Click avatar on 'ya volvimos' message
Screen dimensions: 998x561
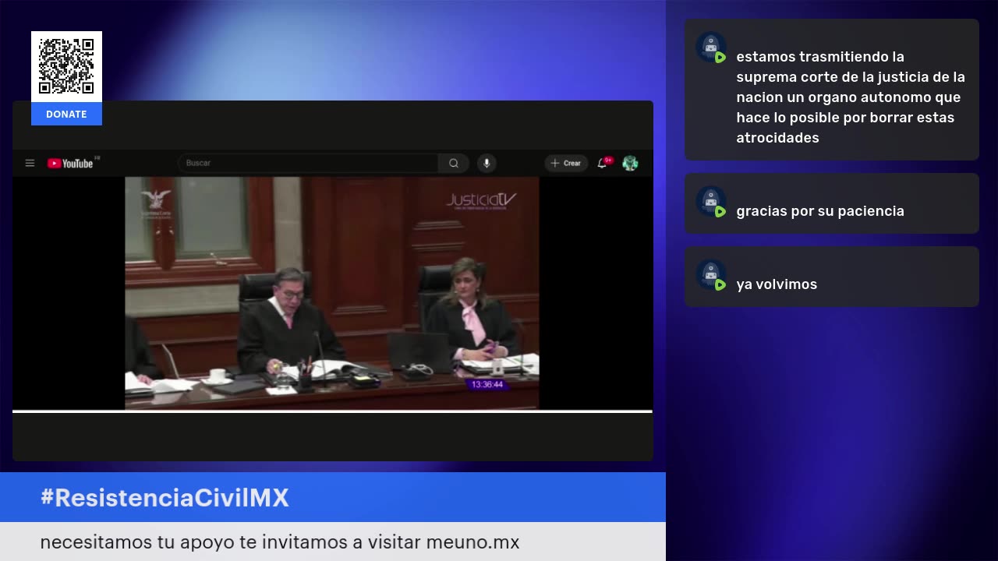coord(711,275)
